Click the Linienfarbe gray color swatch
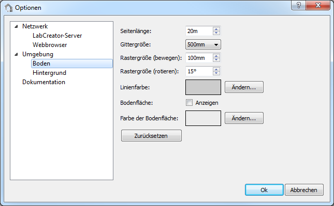This screenshot has width=334, height=206. point(203,87)
